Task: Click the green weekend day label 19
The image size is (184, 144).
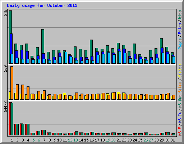Action: (108, 140)
